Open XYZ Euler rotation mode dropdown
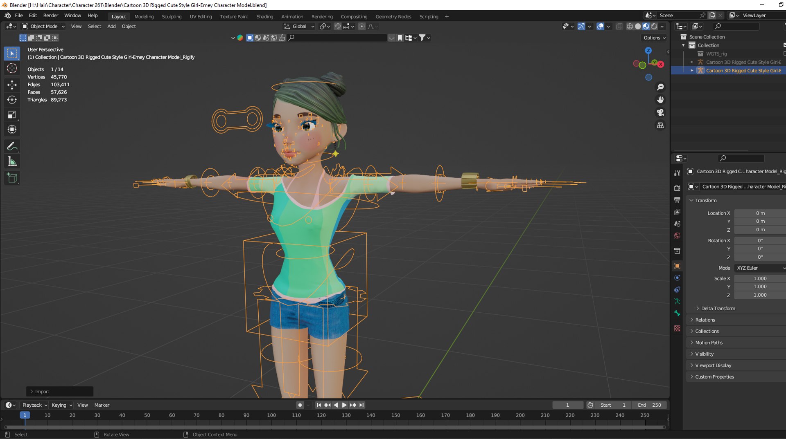The height and width of the screenshot is (439, 786). point(760,268)
